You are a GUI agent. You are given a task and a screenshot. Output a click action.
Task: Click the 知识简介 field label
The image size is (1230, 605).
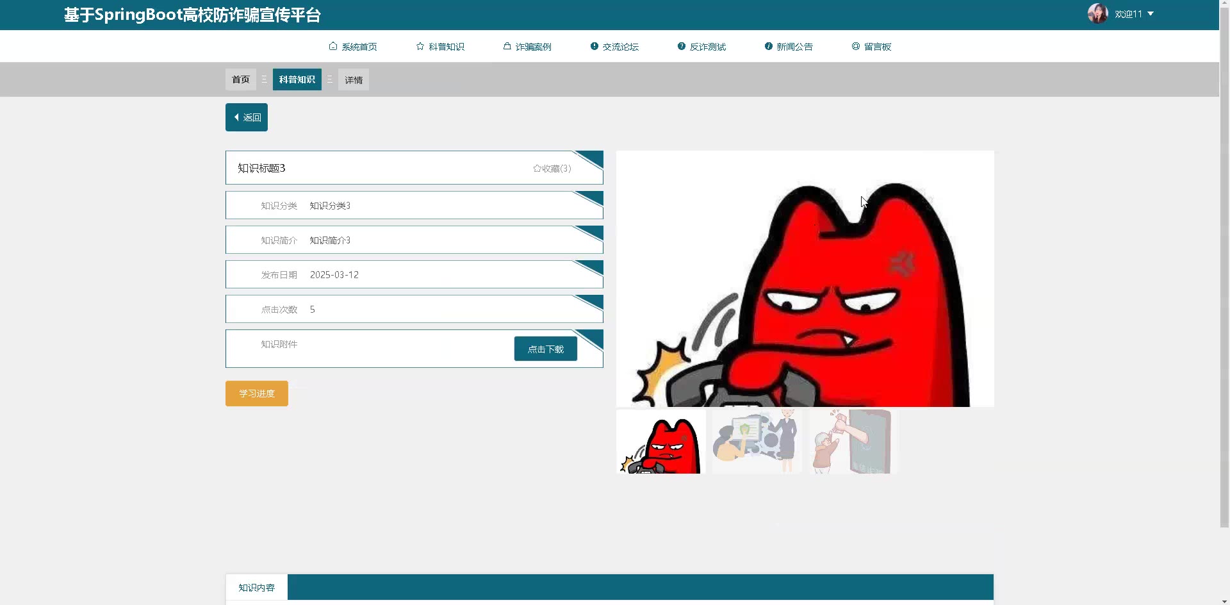[x=279, y=240]
